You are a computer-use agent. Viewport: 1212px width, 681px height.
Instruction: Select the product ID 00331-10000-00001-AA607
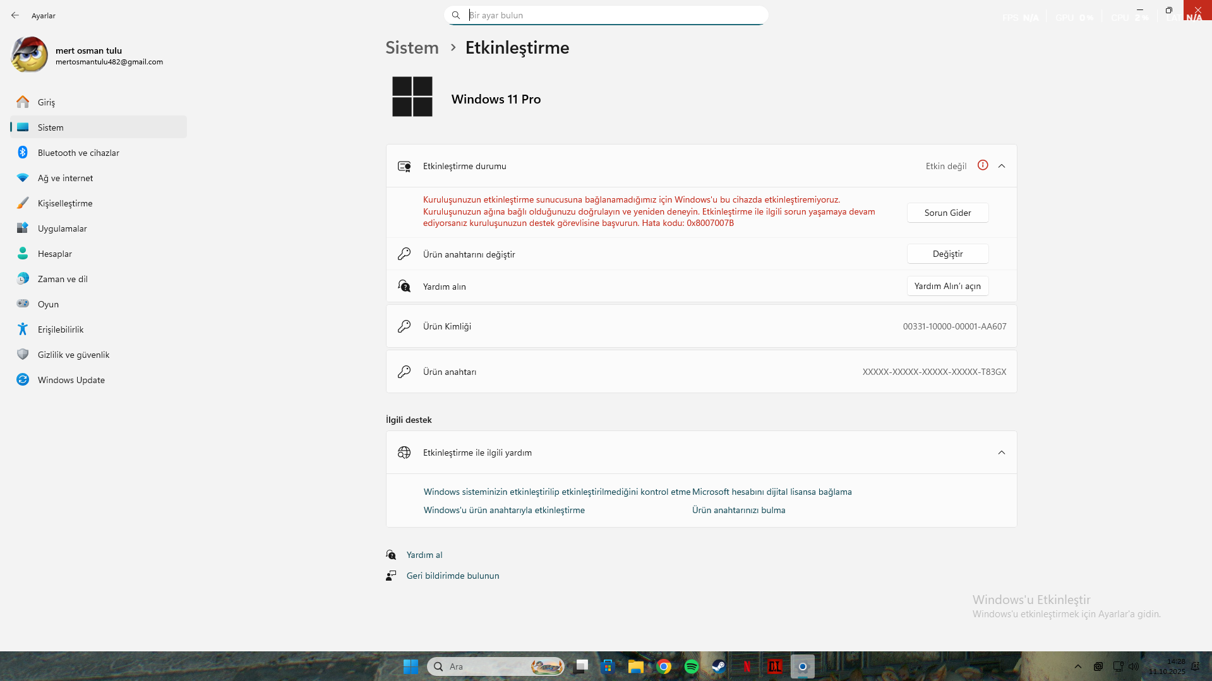coord(954,326)
